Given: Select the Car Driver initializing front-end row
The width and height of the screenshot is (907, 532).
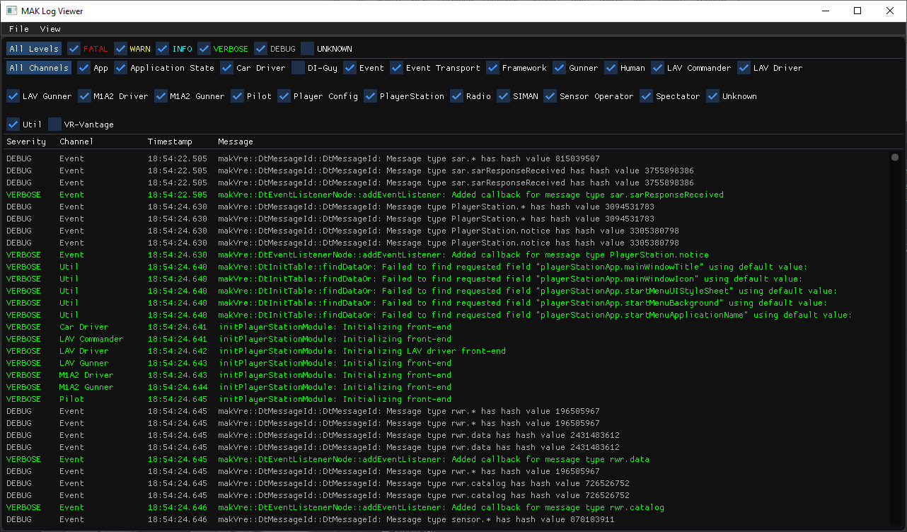Looking at the screenshot, I should click(446, 327).
